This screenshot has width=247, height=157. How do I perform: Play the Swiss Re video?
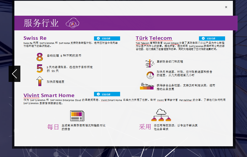107,38
